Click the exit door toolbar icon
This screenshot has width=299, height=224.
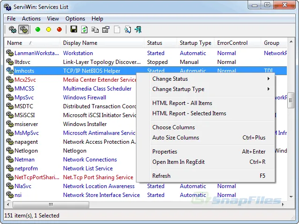click(x=138, y=29)
